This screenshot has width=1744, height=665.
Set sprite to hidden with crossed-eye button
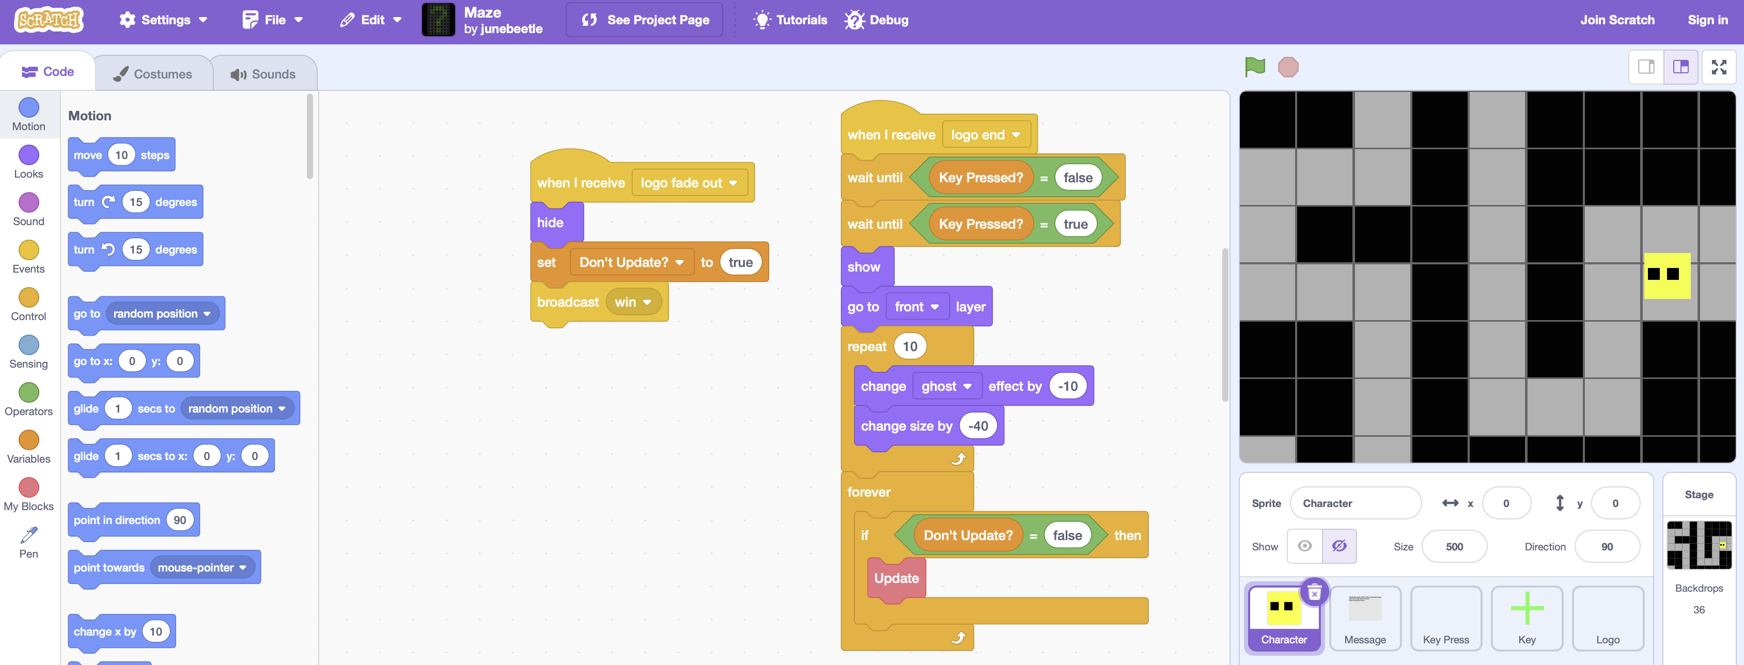pos(1339,546)
